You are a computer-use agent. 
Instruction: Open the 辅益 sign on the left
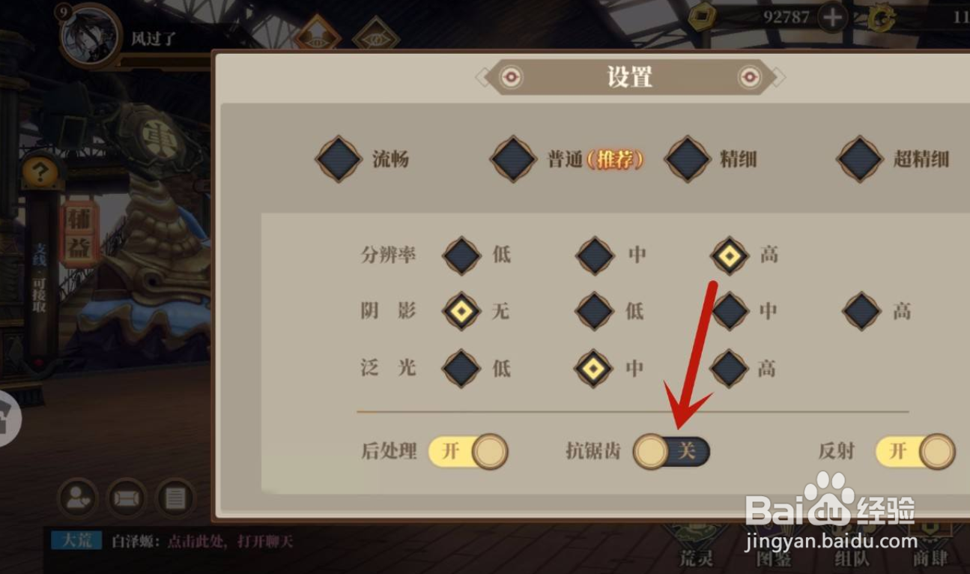(80, 234)
